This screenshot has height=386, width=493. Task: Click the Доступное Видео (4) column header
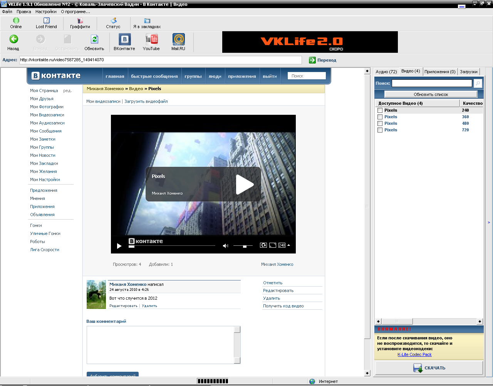pos(418,103)
